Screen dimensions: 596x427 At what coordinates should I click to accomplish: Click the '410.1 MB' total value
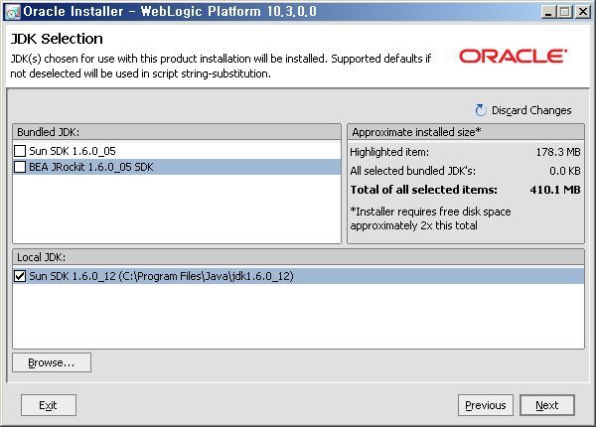(x=555, y=190)
